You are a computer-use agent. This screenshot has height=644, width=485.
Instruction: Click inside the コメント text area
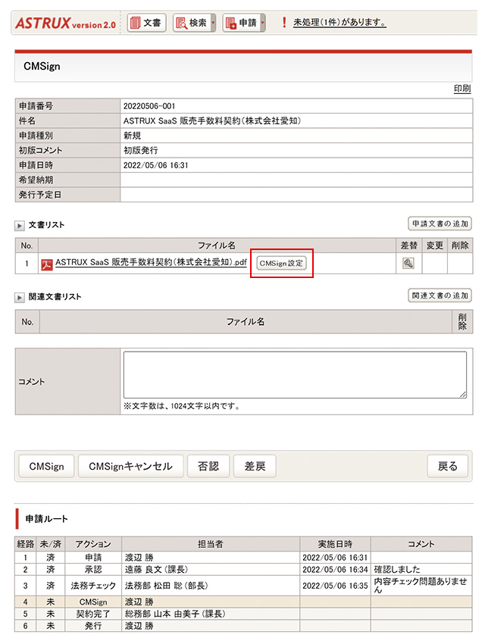point(295,374)
